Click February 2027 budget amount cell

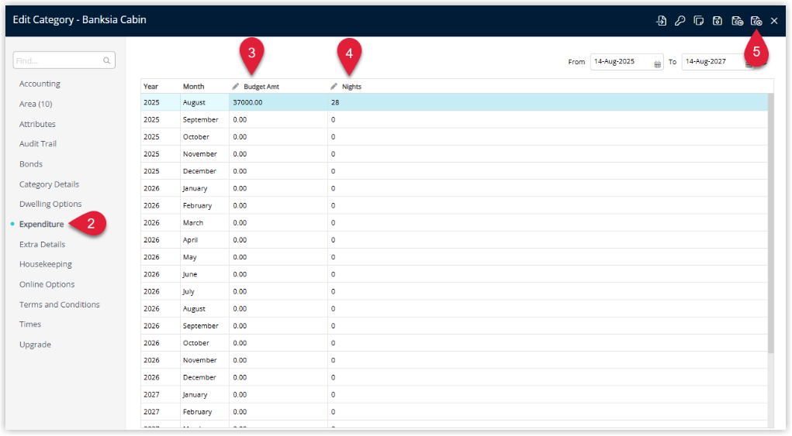tap(278, 411)
